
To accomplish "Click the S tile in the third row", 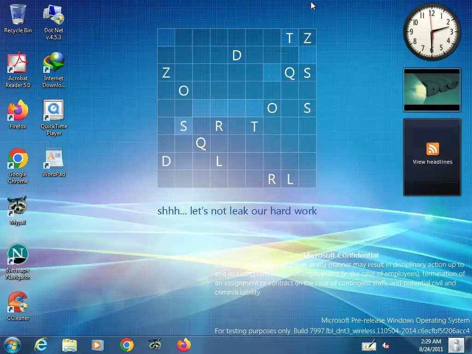I will point(307,73).
